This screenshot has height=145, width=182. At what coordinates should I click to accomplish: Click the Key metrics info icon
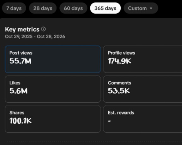pyautogui.click(x=43, y=29)
